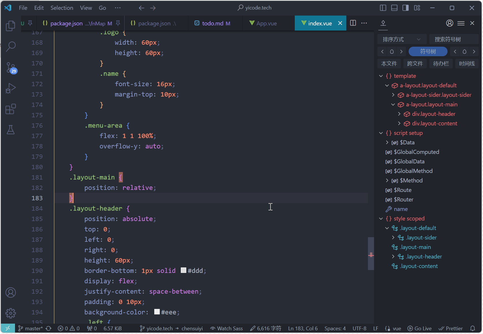Show errors and warnings from status bar

[69, 329]
